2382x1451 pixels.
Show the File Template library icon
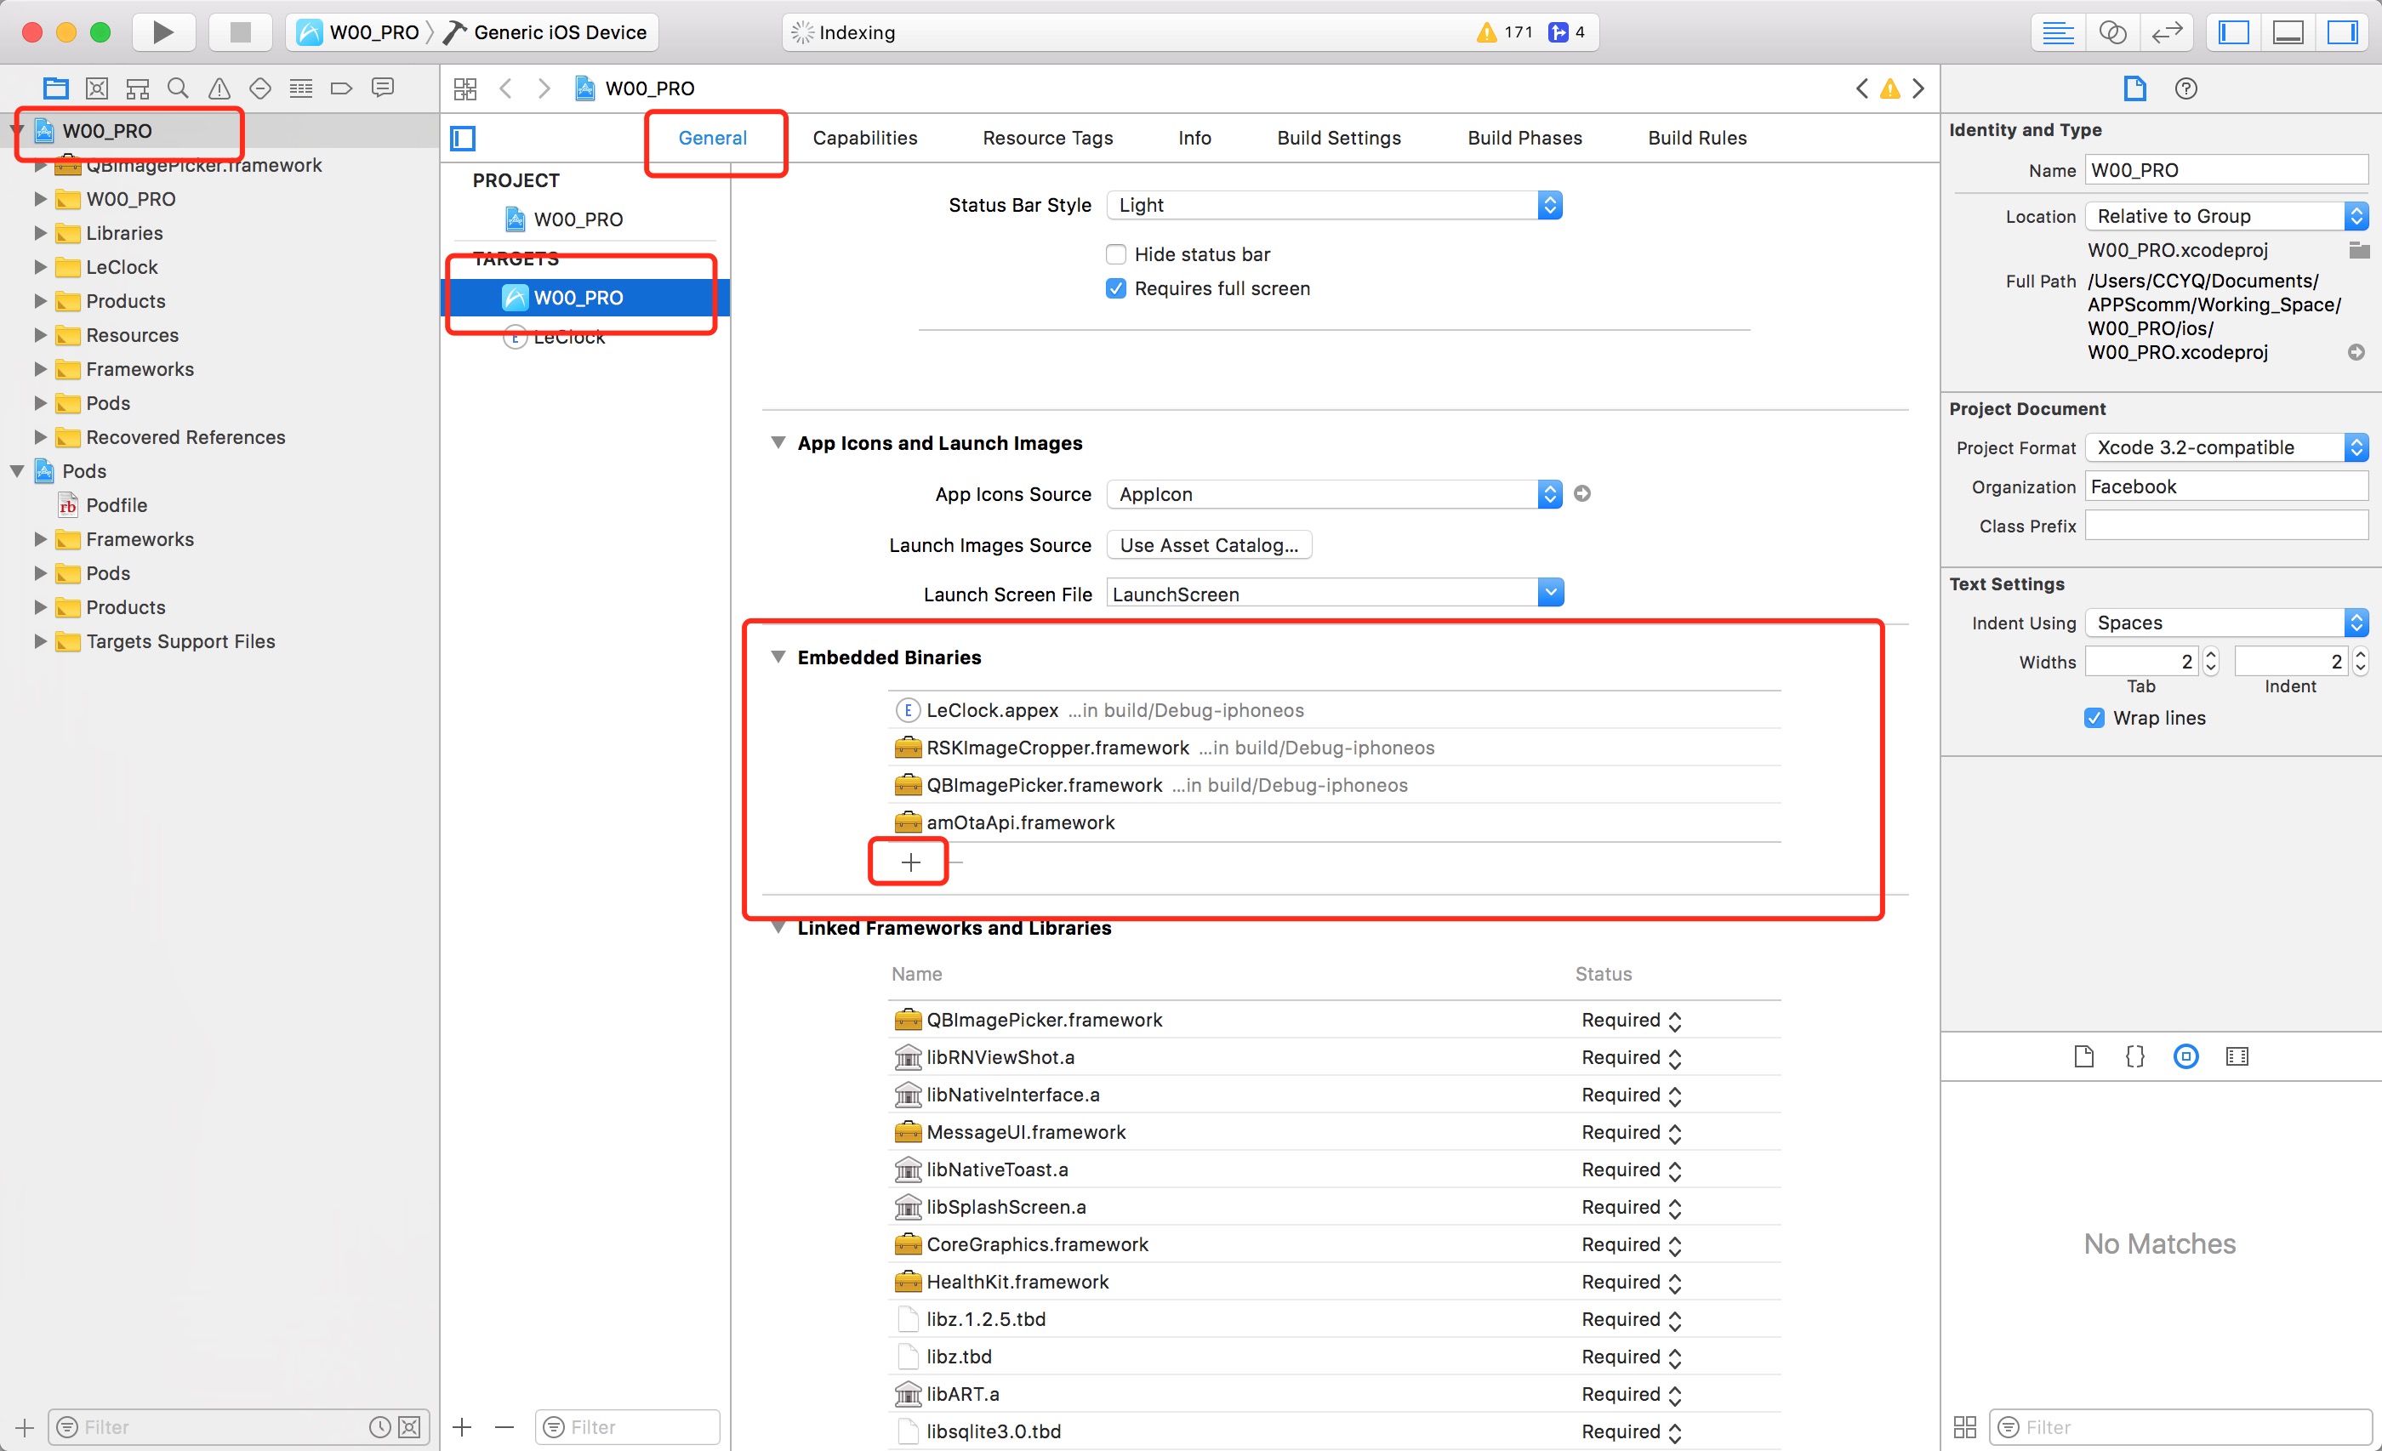(2083, 1056)
